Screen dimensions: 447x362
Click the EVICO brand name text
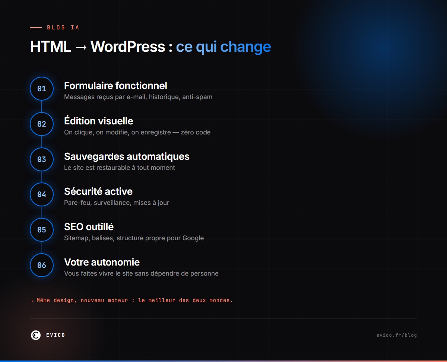(x=56, y=335)
